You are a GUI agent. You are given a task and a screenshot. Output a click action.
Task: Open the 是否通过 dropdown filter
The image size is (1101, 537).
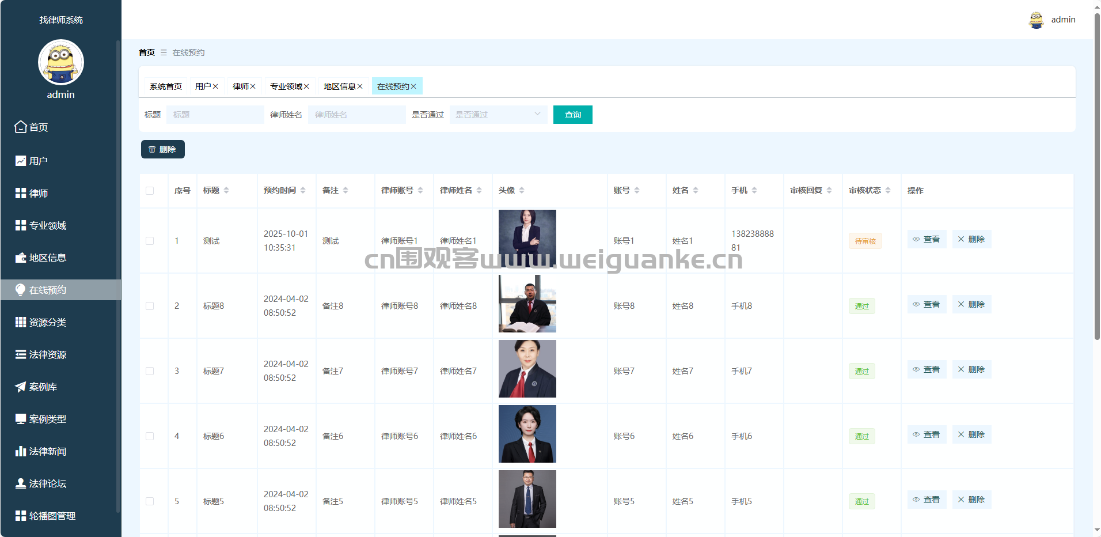[x=498, y=115]
